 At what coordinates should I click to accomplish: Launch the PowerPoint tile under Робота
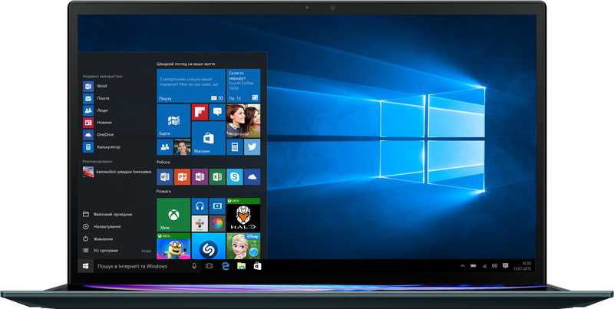[182, 177]
